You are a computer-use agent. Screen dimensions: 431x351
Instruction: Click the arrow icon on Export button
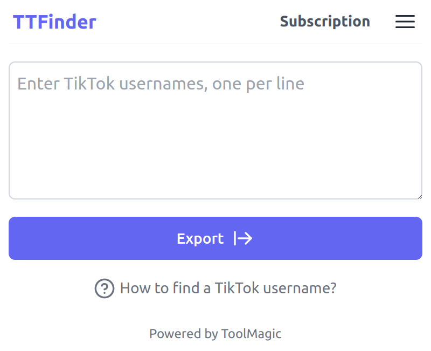click(243, 238)
